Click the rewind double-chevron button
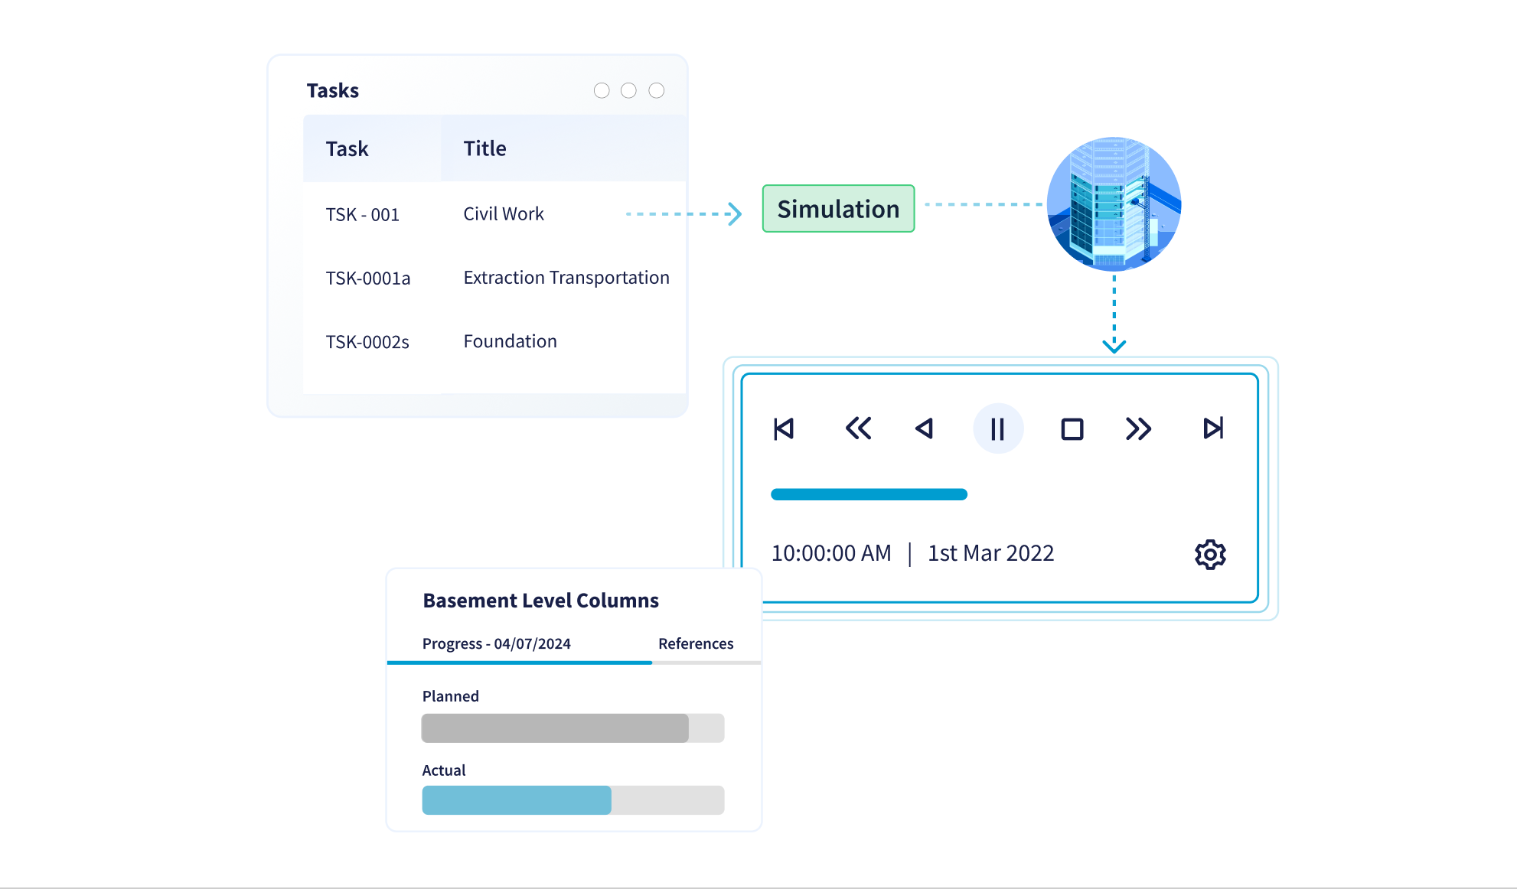Image resolution: width=1517 pixels, height=889 pixels. (858, 428)
